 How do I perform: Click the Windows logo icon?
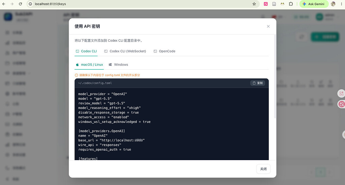[x=110, y=65]
